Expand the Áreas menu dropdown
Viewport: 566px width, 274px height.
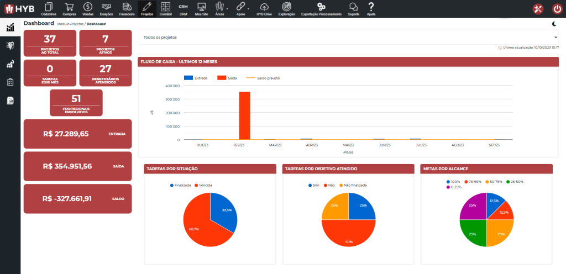[x=220, y=8]
